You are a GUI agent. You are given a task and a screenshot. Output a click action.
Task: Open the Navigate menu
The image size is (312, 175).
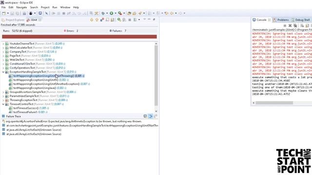(21, 7)
